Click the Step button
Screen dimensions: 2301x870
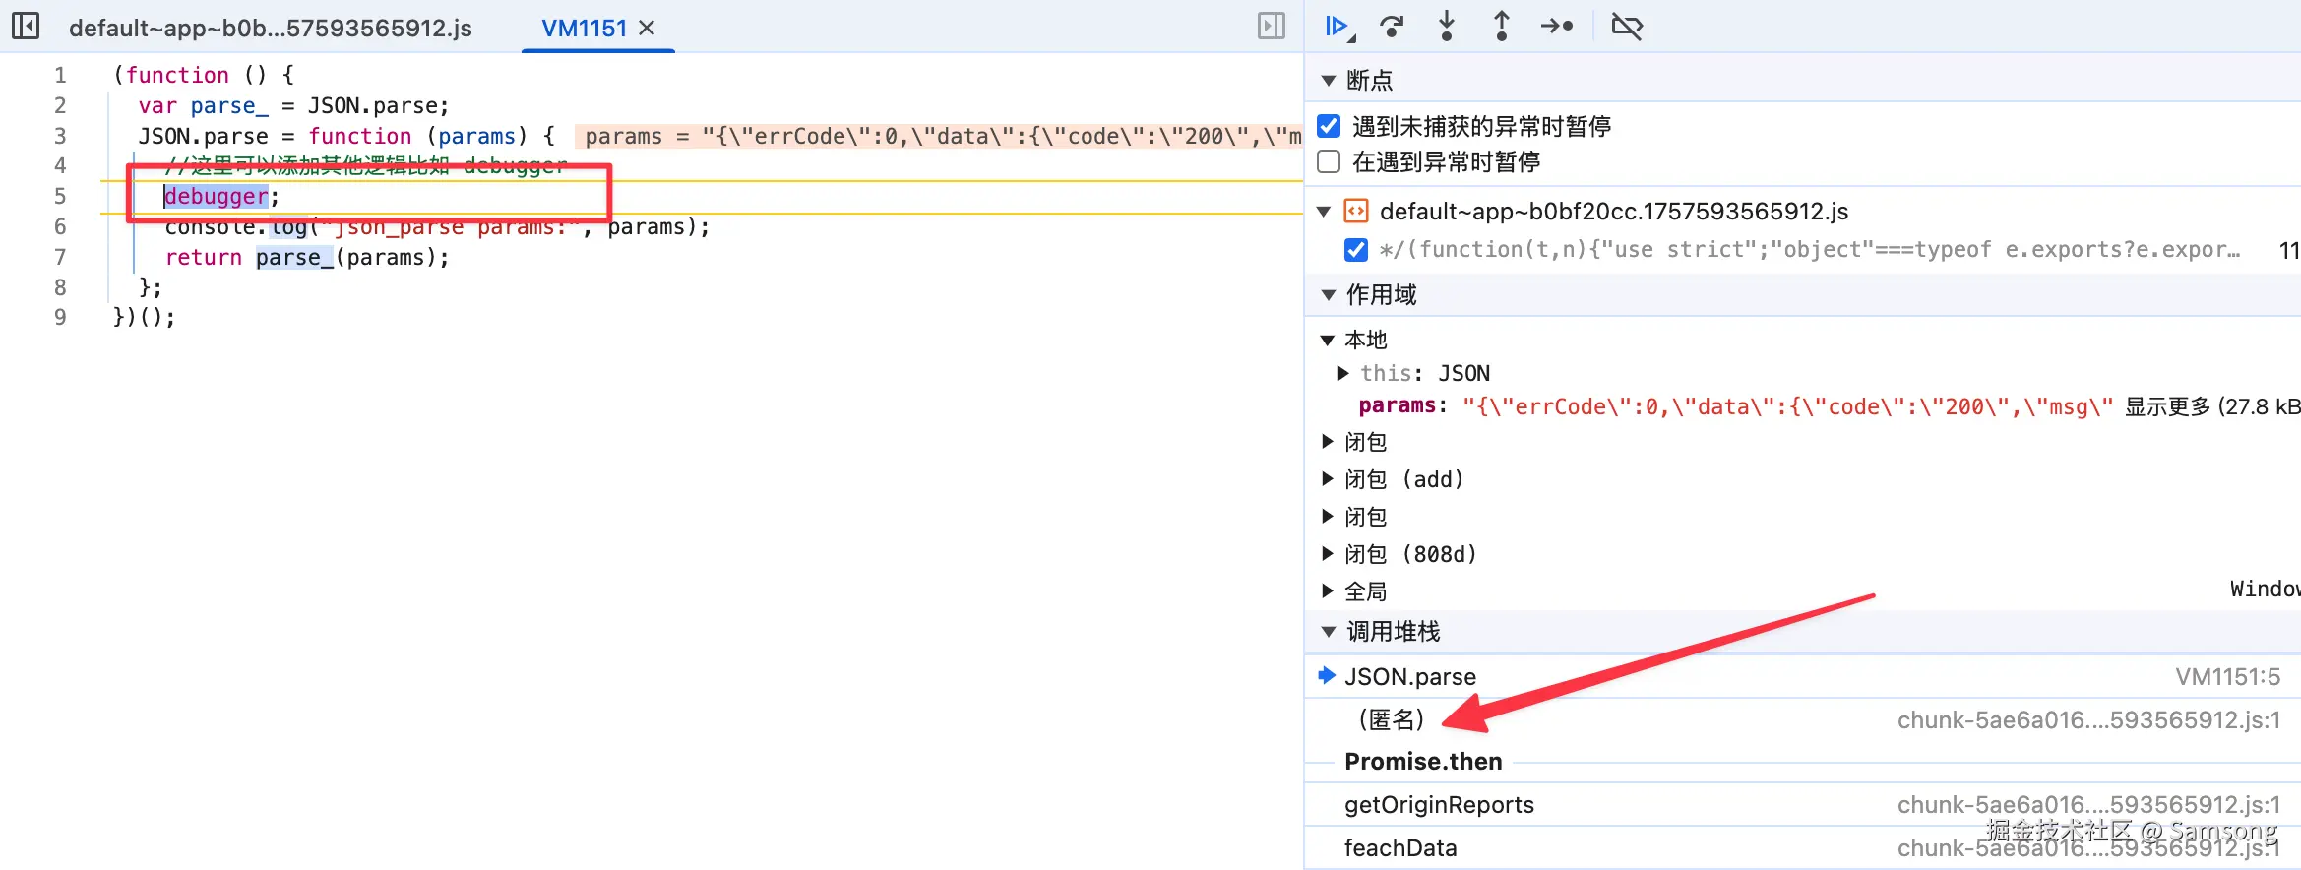pos(1557,27)
